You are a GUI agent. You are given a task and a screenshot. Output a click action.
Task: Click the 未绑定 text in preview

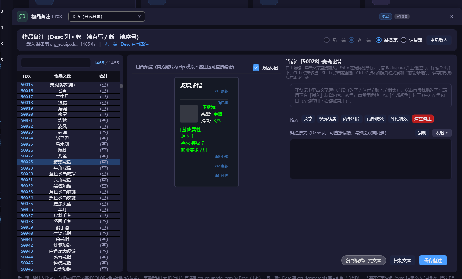coord(209,107)
